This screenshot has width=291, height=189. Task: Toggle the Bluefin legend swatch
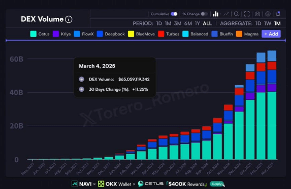(x=214, y=34)
